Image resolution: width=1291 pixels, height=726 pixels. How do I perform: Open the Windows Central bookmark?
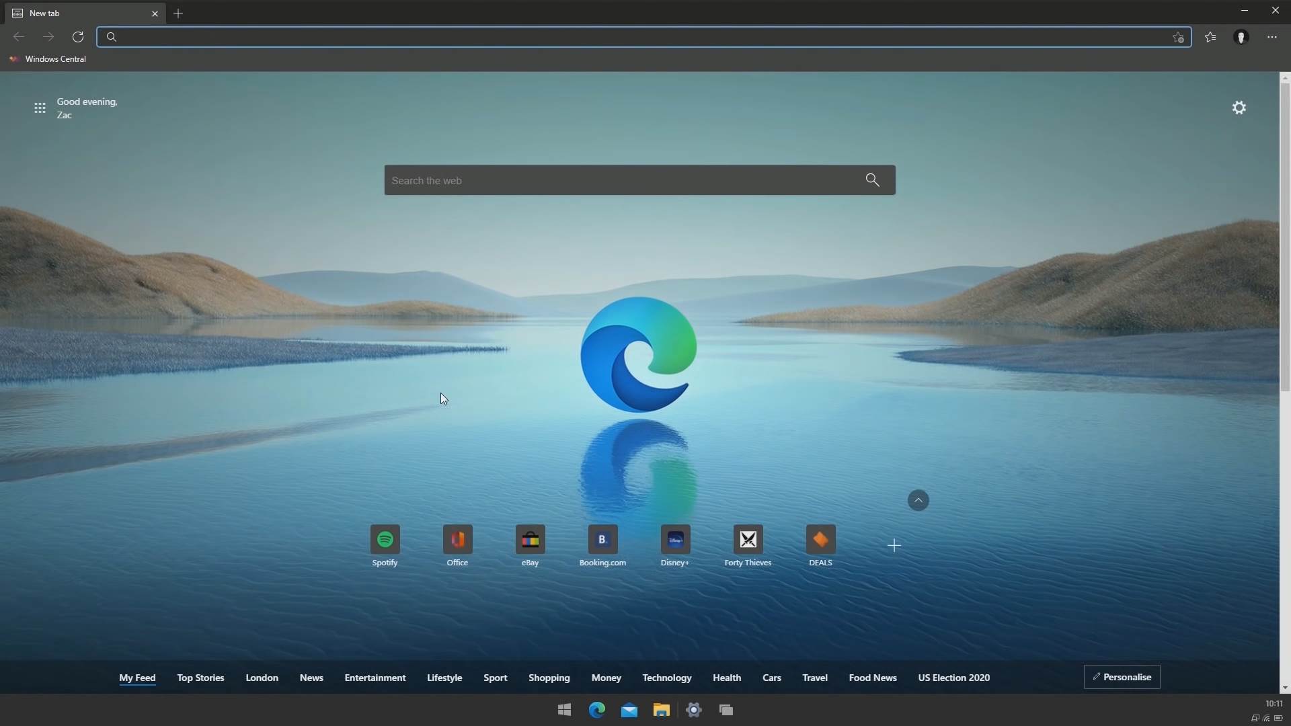click(x=48, y=58)
